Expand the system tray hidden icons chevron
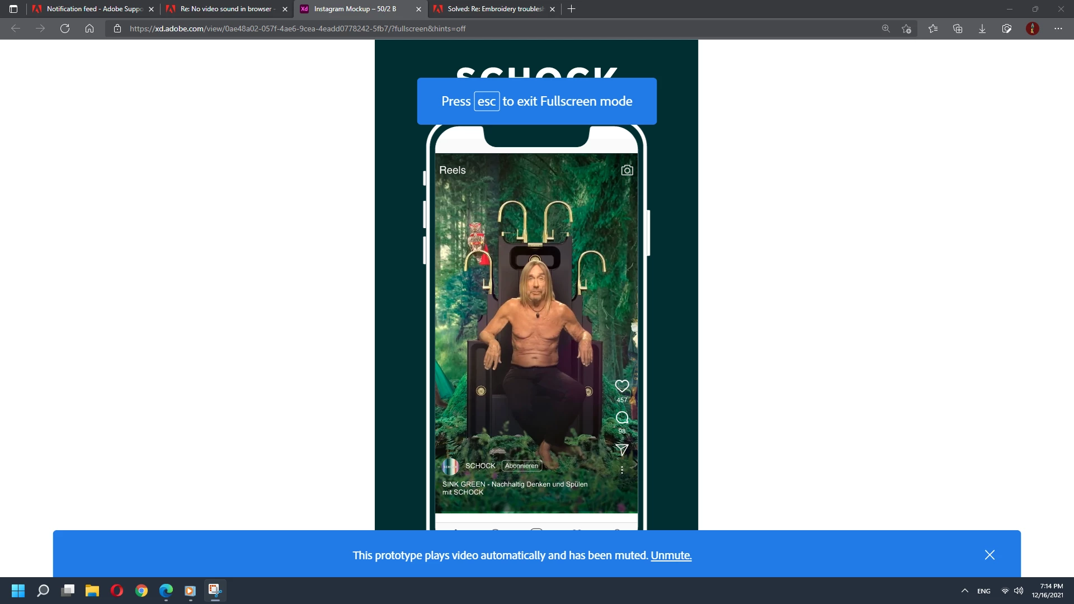Image resolution: width=1074 pixels, height=604 pixels. click(x=964, y=591)
